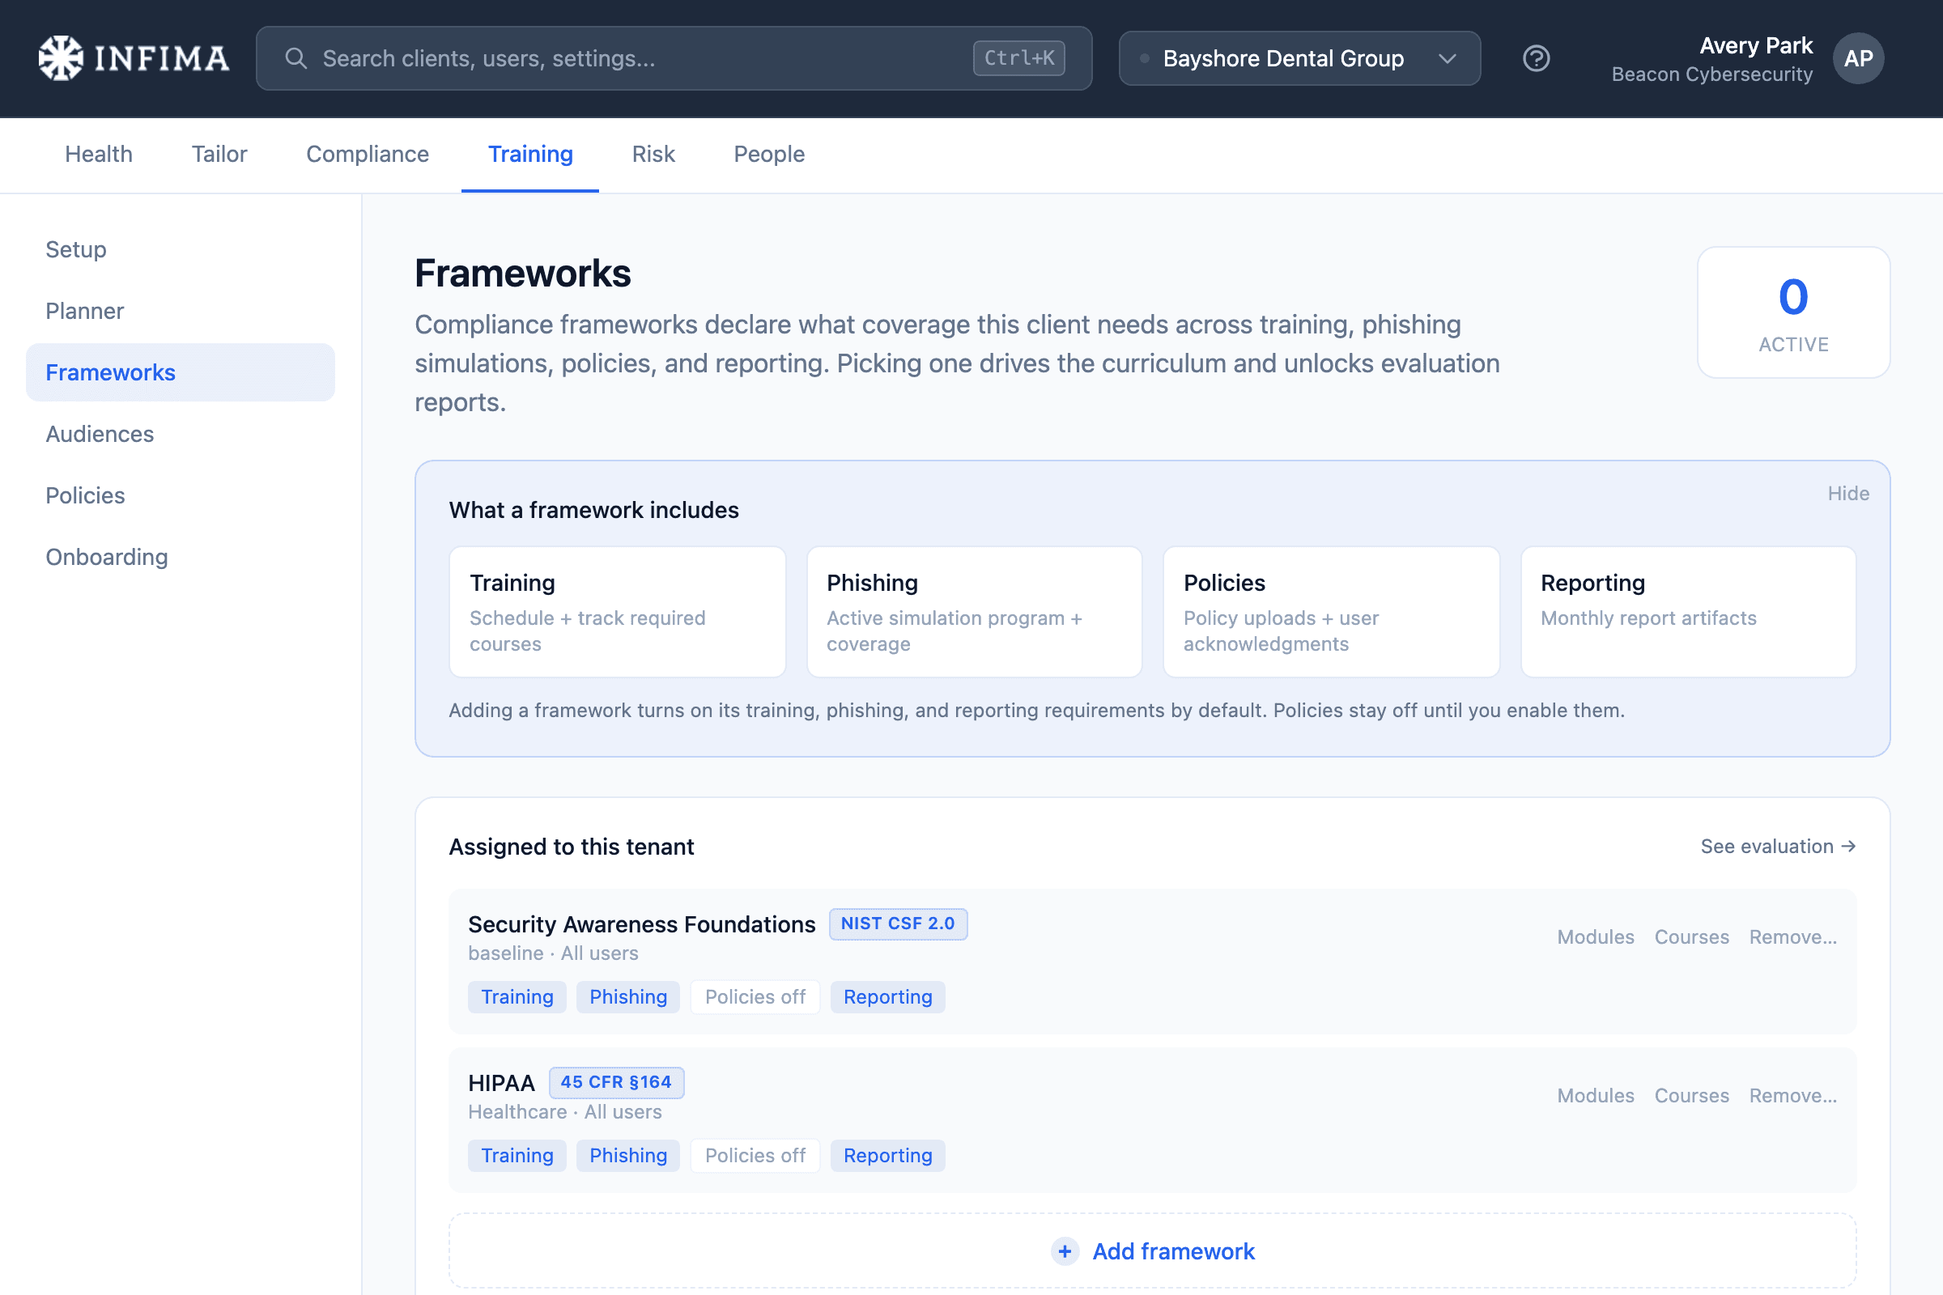
Task: Open Setup in the sidebar
Action: 180,249
